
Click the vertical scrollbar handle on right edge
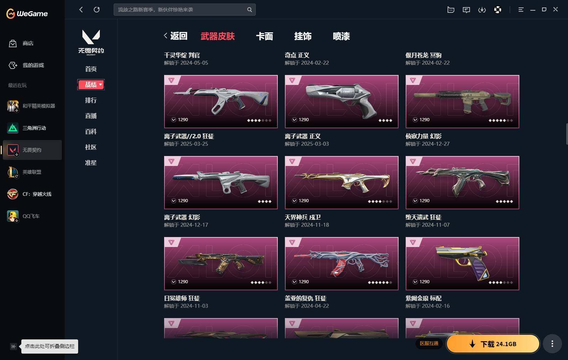[x=567, y=134]
